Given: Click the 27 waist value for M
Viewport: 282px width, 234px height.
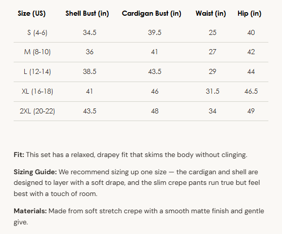Looking at the screenshot, I should pyautogui.click(x=213, y=52).
